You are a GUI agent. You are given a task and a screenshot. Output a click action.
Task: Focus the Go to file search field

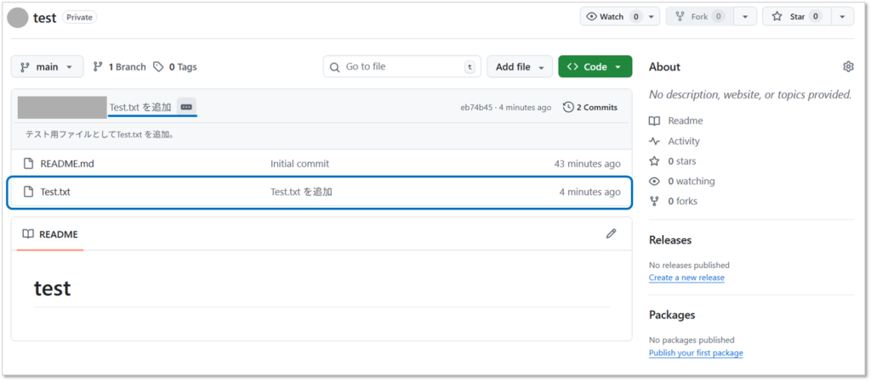point(400,67)
